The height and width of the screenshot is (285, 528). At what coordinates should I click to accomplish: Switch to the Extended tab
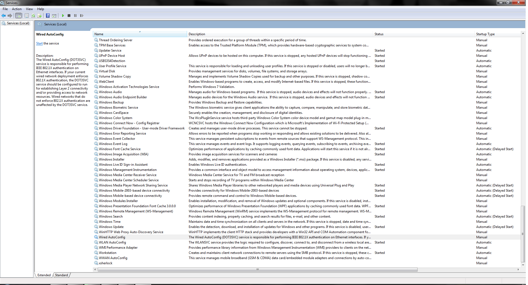click(x=44, y=275)
